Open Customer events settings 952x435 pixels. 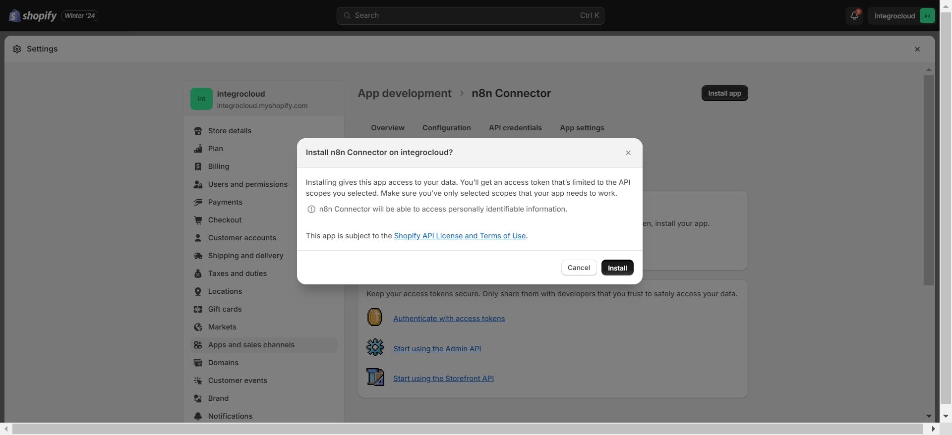point(264,381)
